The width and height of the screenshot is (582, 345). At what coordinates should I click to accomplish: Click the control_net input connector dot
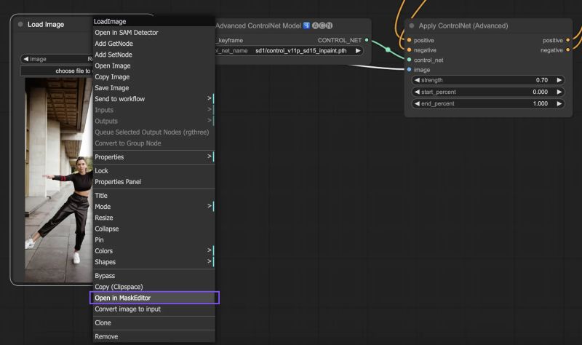pyautogui.click(x=409, y=60)
